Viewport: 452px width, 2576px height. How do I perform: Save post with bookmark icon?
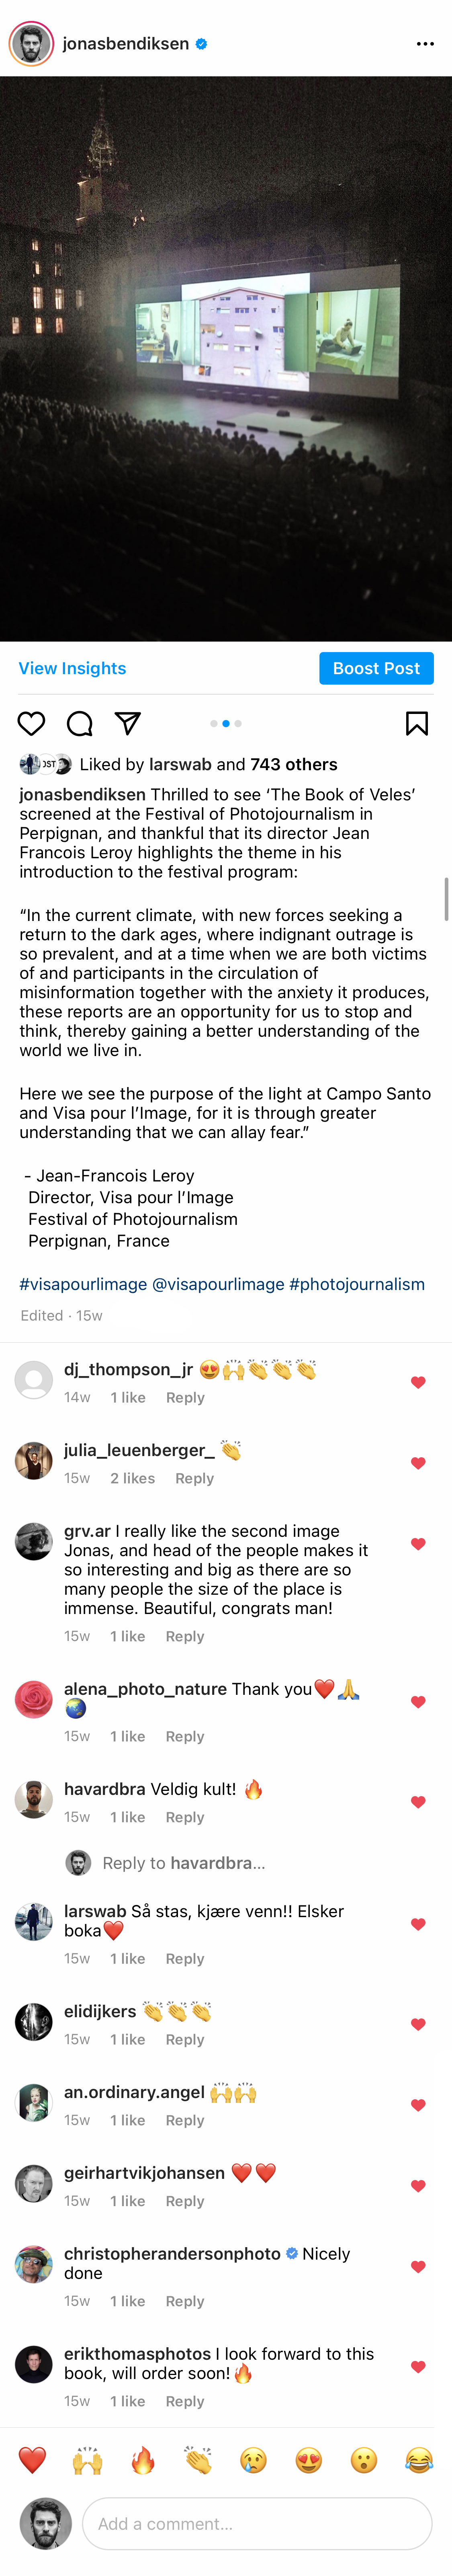(x=417, y=723)
